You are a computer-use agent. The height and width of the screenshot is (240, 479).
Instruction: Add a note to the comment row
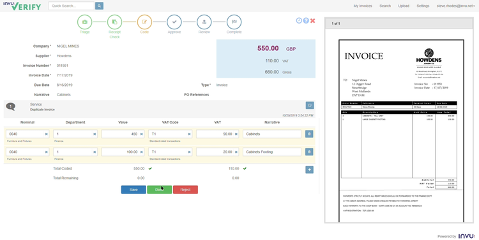tap(310, 106)
